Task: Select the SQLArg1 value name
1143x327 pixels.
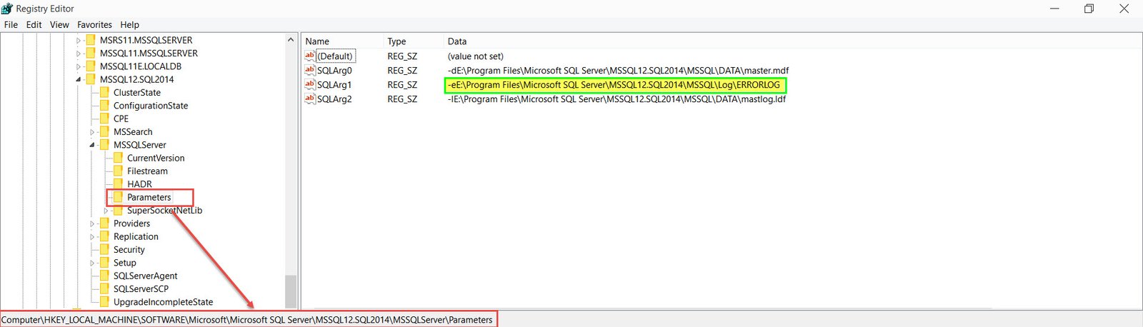Action: pyautogui.click(x=334, y=84)
